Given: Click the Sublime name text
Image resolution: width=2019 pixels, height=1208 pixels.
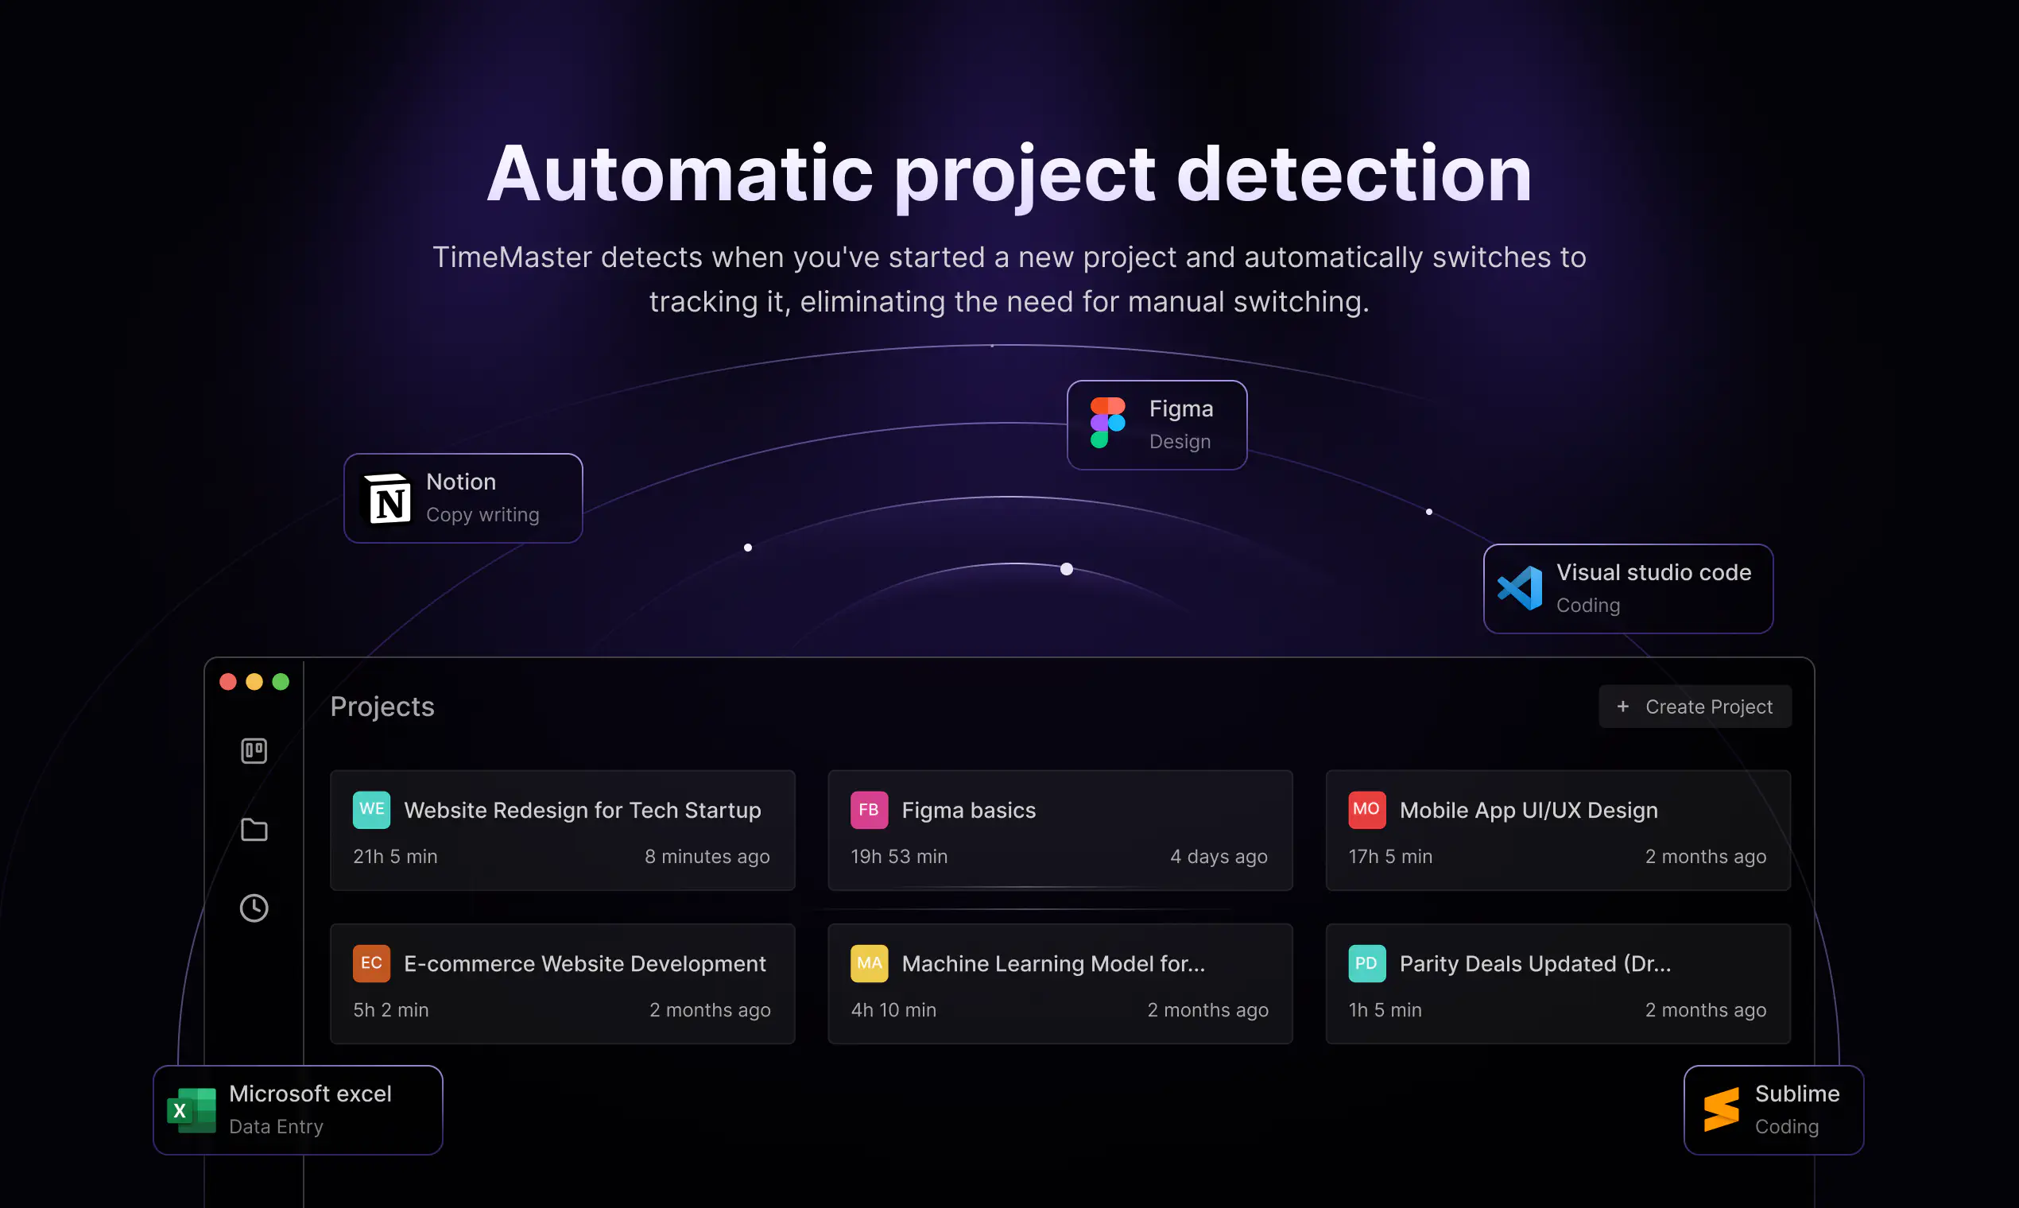Looking at the screenshot, I should click(1796, 1094).
